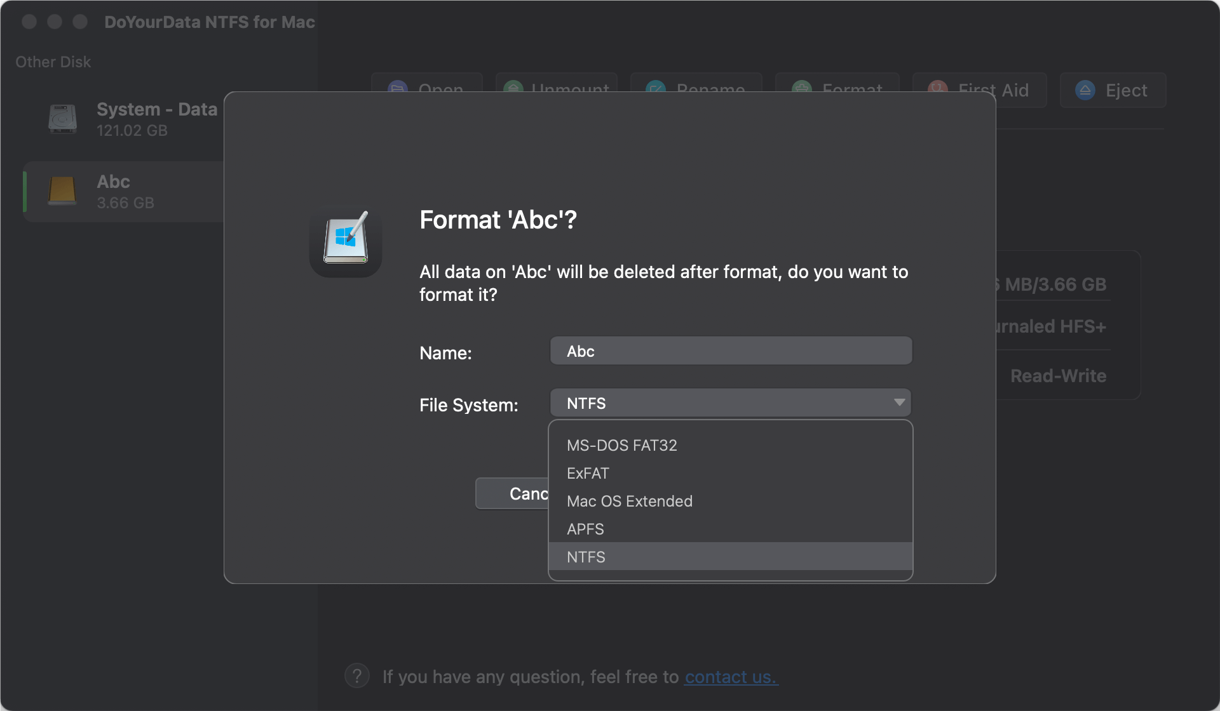Click the Eject toolbar icon
The image size is (1220, 711).
[1085, 90]
